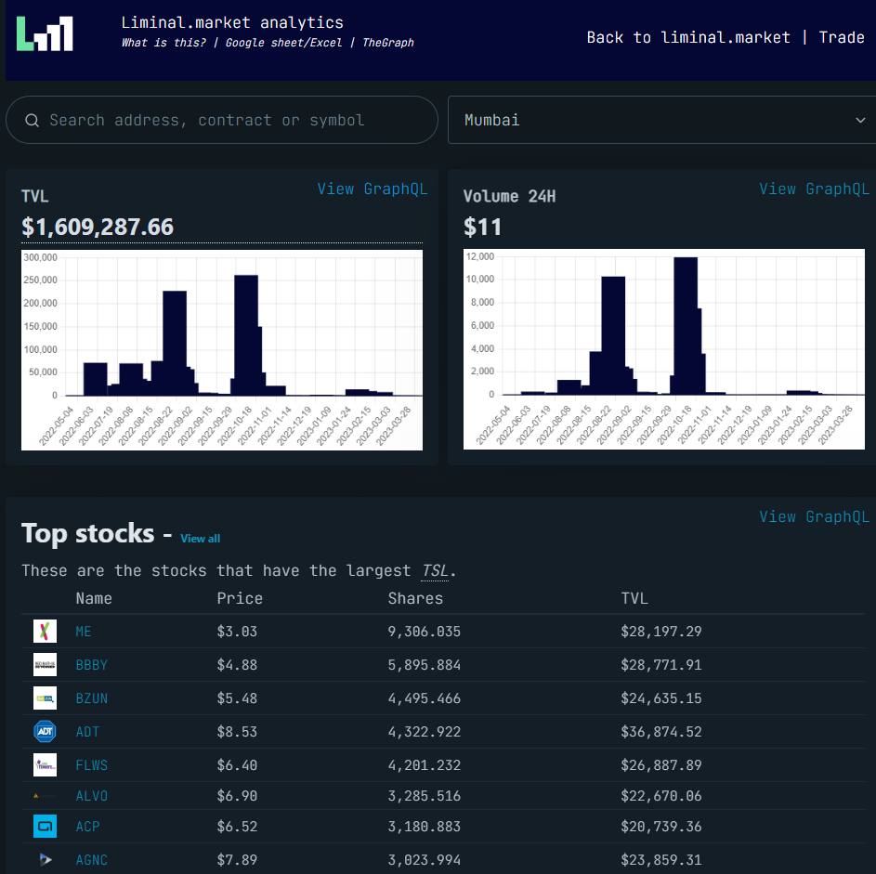
Task: Open the FLWS stock symbol link
Action: (x=92, y=765)
